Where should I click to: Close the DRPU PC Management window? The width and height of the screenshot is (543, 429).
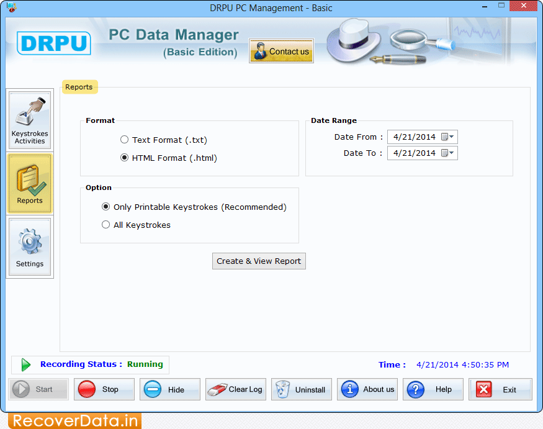pyautogui.click(x=524, y=6)
